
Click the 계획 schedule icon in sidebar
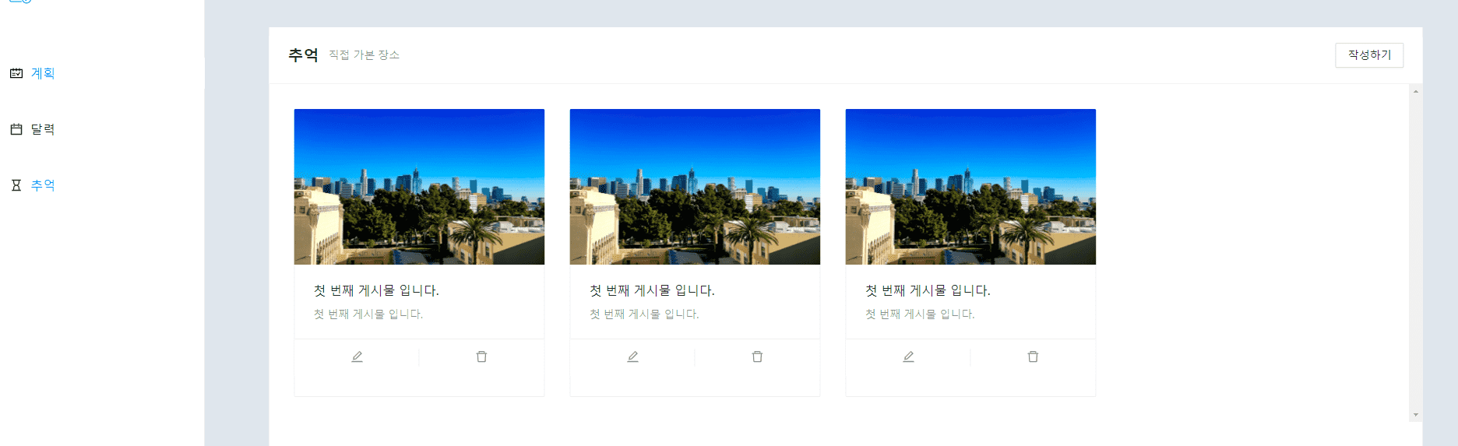pyautogui.click(x=16, y=73)
